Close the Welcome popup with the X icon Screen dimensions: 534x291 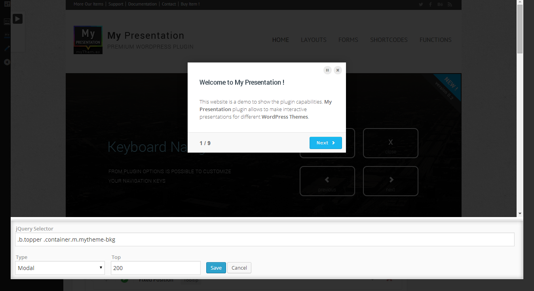click(x=338, y=70)
